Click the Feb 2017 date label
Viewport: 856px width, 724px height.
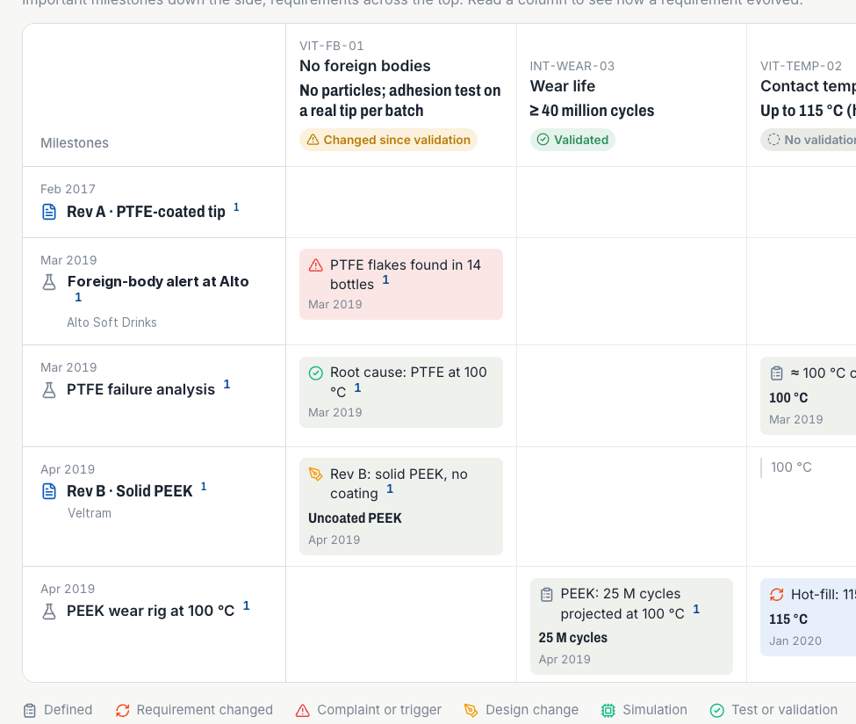click(68, 189)
